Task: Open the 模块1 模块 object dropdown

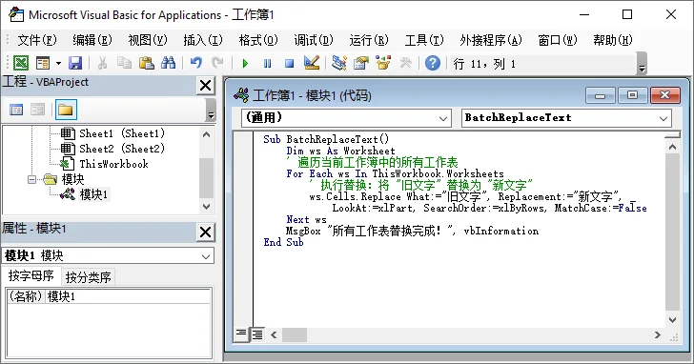Action: click(205, 256)
